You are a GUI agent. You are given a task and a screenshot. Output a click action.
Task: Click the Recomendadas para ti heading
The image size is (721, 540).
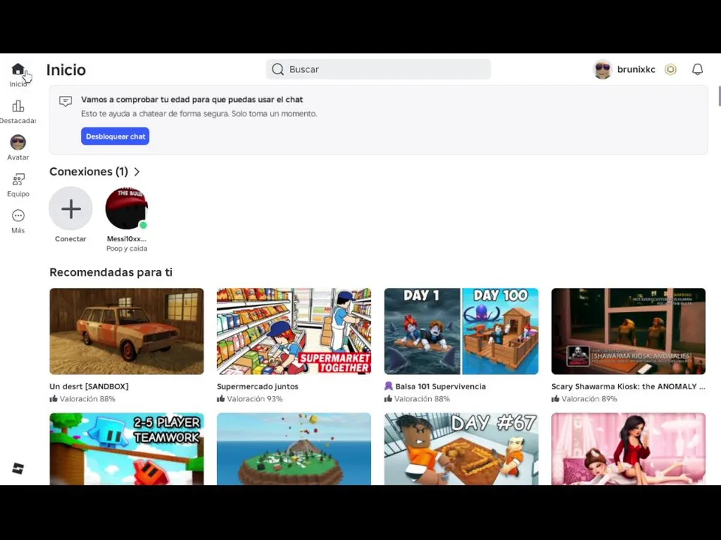coord(111,272)
